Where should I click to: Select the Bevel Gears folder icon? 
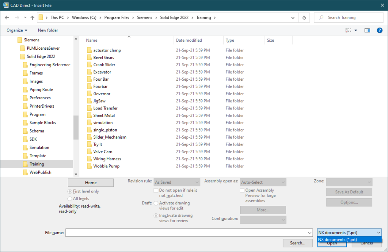[89, 58]
